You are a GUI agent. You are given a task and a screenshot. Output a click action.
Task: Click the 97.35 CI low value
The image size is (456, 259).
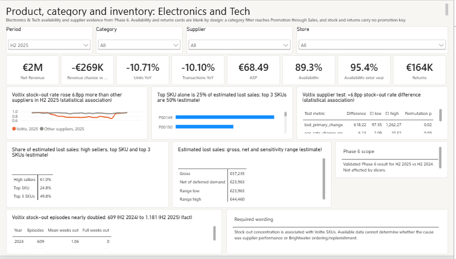tap(377, 125)
